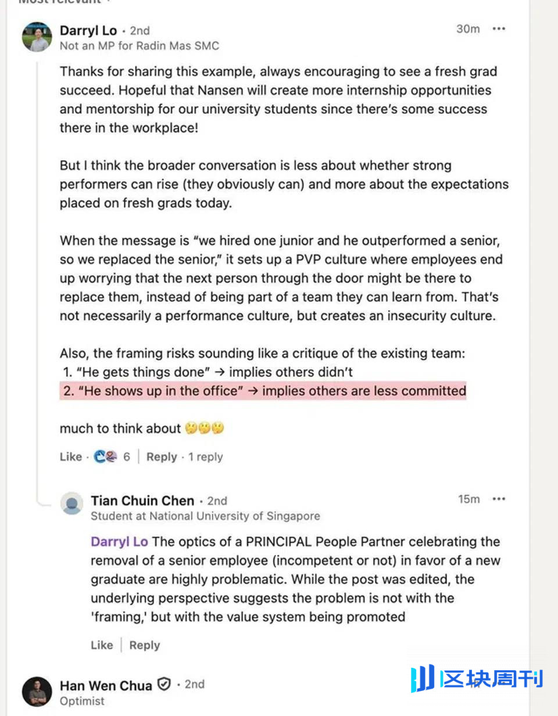
Task: Open overflow menu on Tian Chuin Chen's comment
Action: [x=499, y=498]
